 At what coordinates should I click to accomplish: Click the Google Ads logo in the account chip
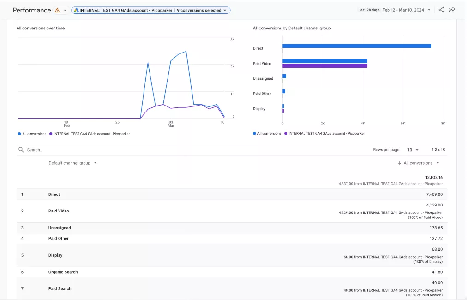[76, 10]
